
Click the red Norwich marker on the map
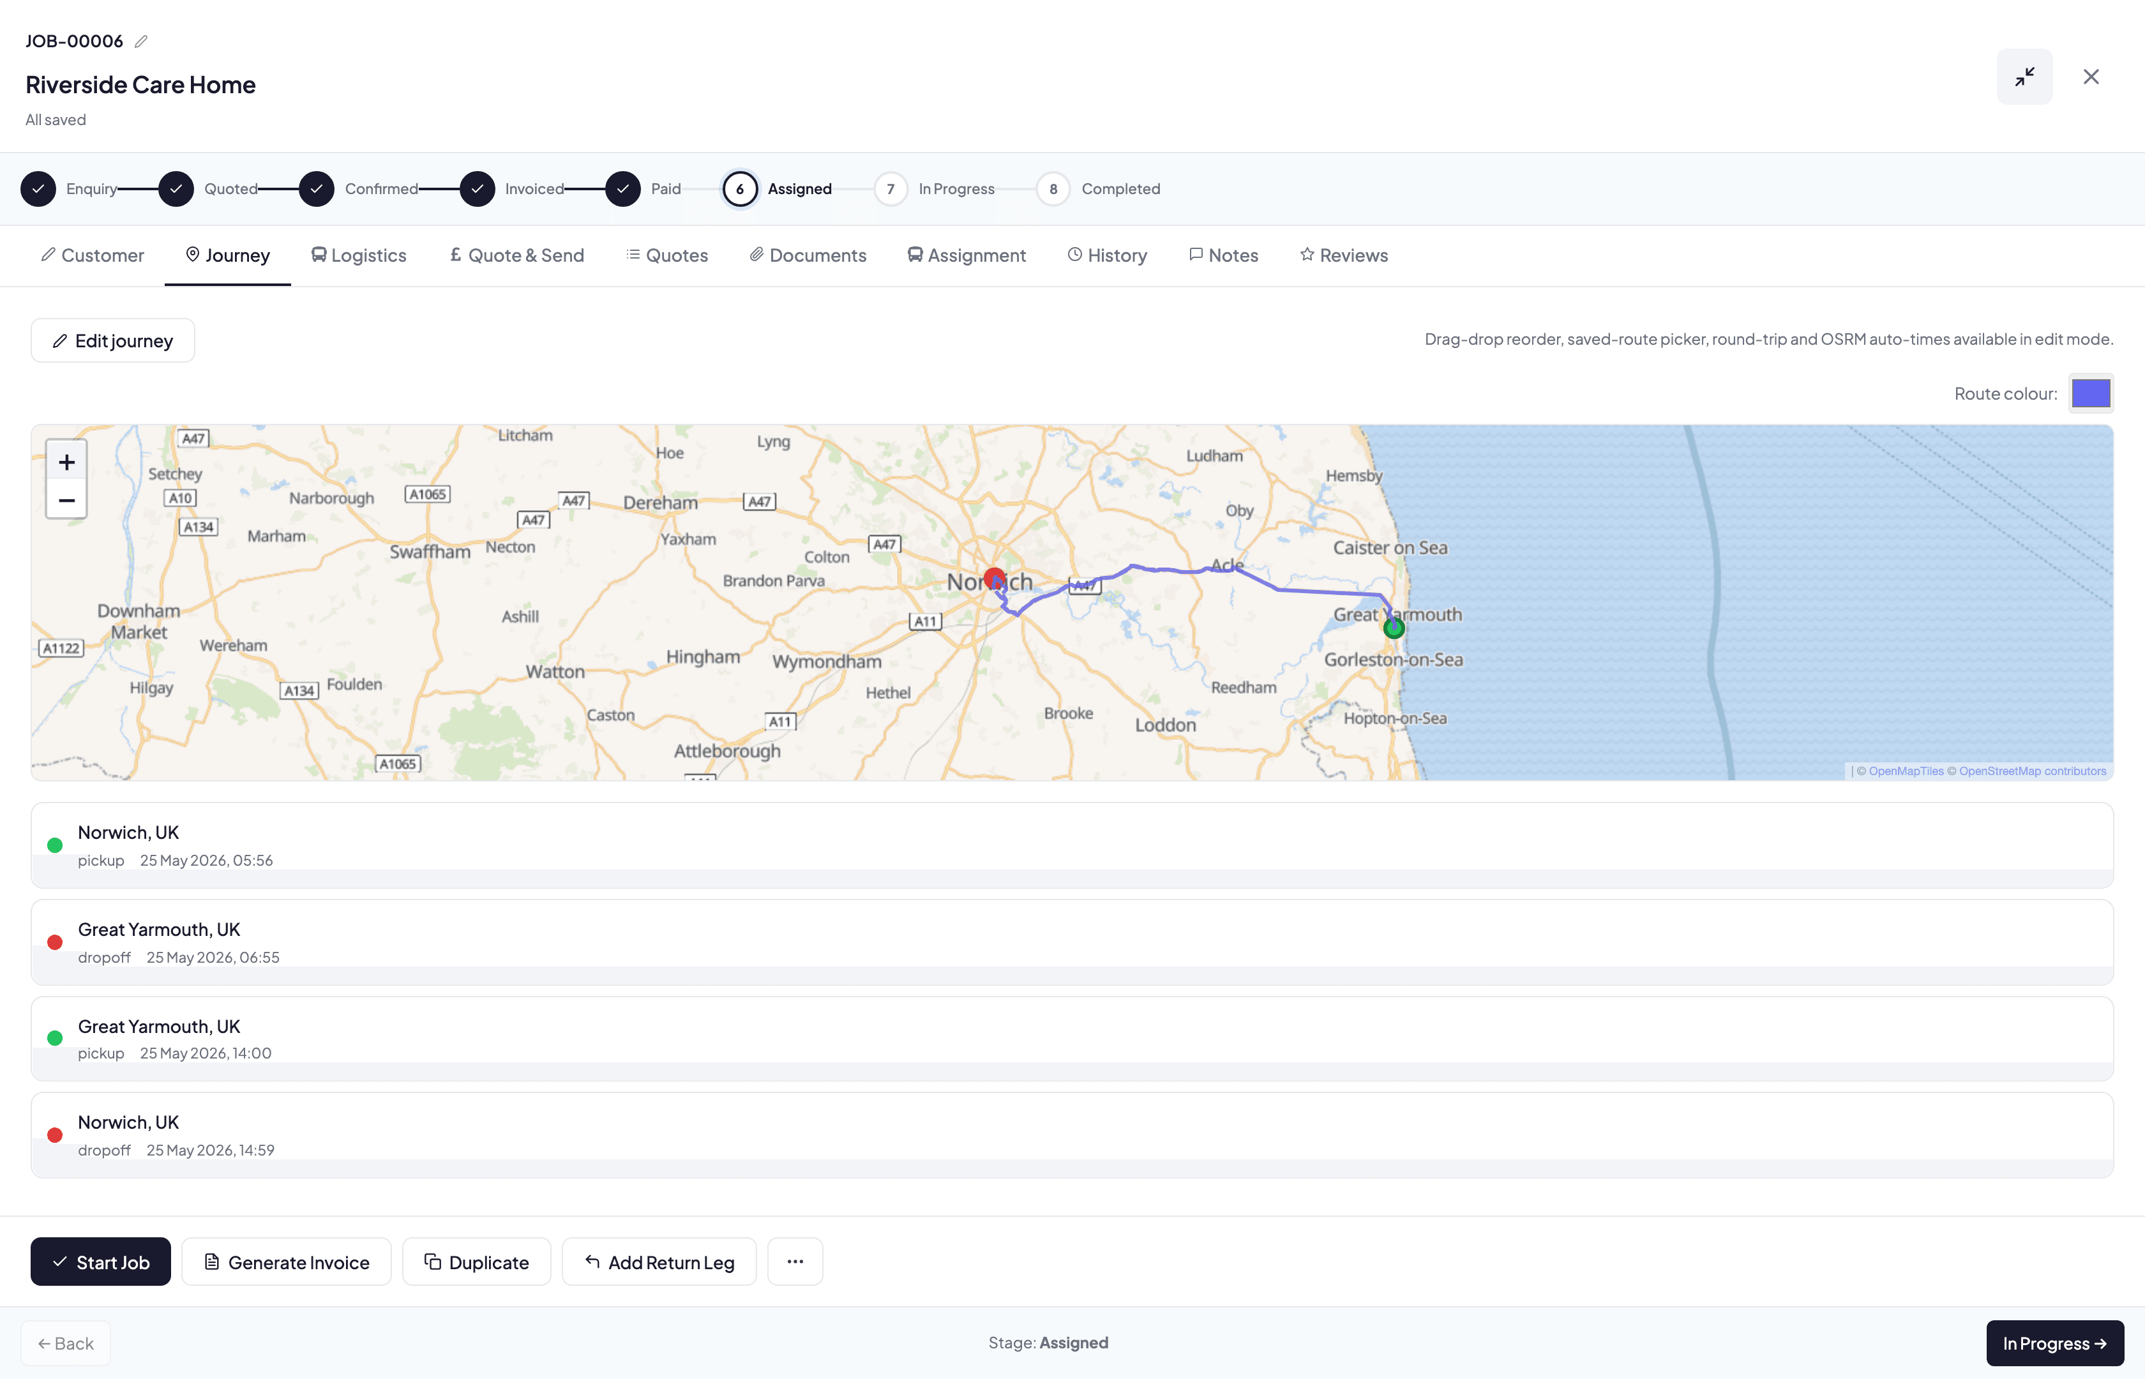994,578
